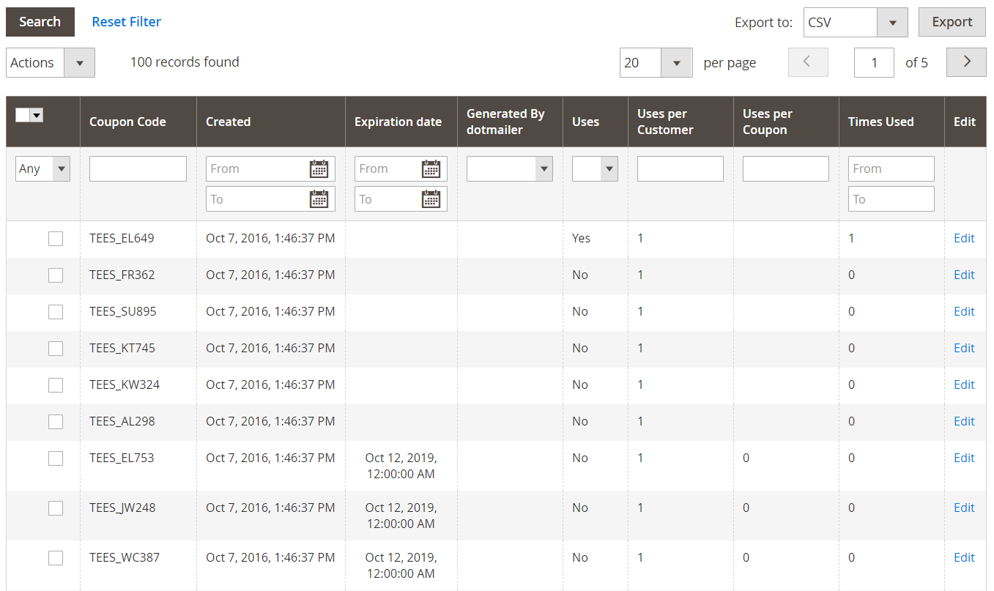Click the Search button

pos(40,22)
